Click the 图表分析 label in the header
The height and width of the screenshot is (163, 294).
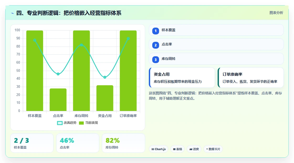(276, 13)
